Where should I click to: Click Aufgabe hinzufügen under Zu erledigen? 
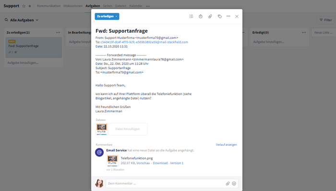pyautogui.click(x=23, y=63)
